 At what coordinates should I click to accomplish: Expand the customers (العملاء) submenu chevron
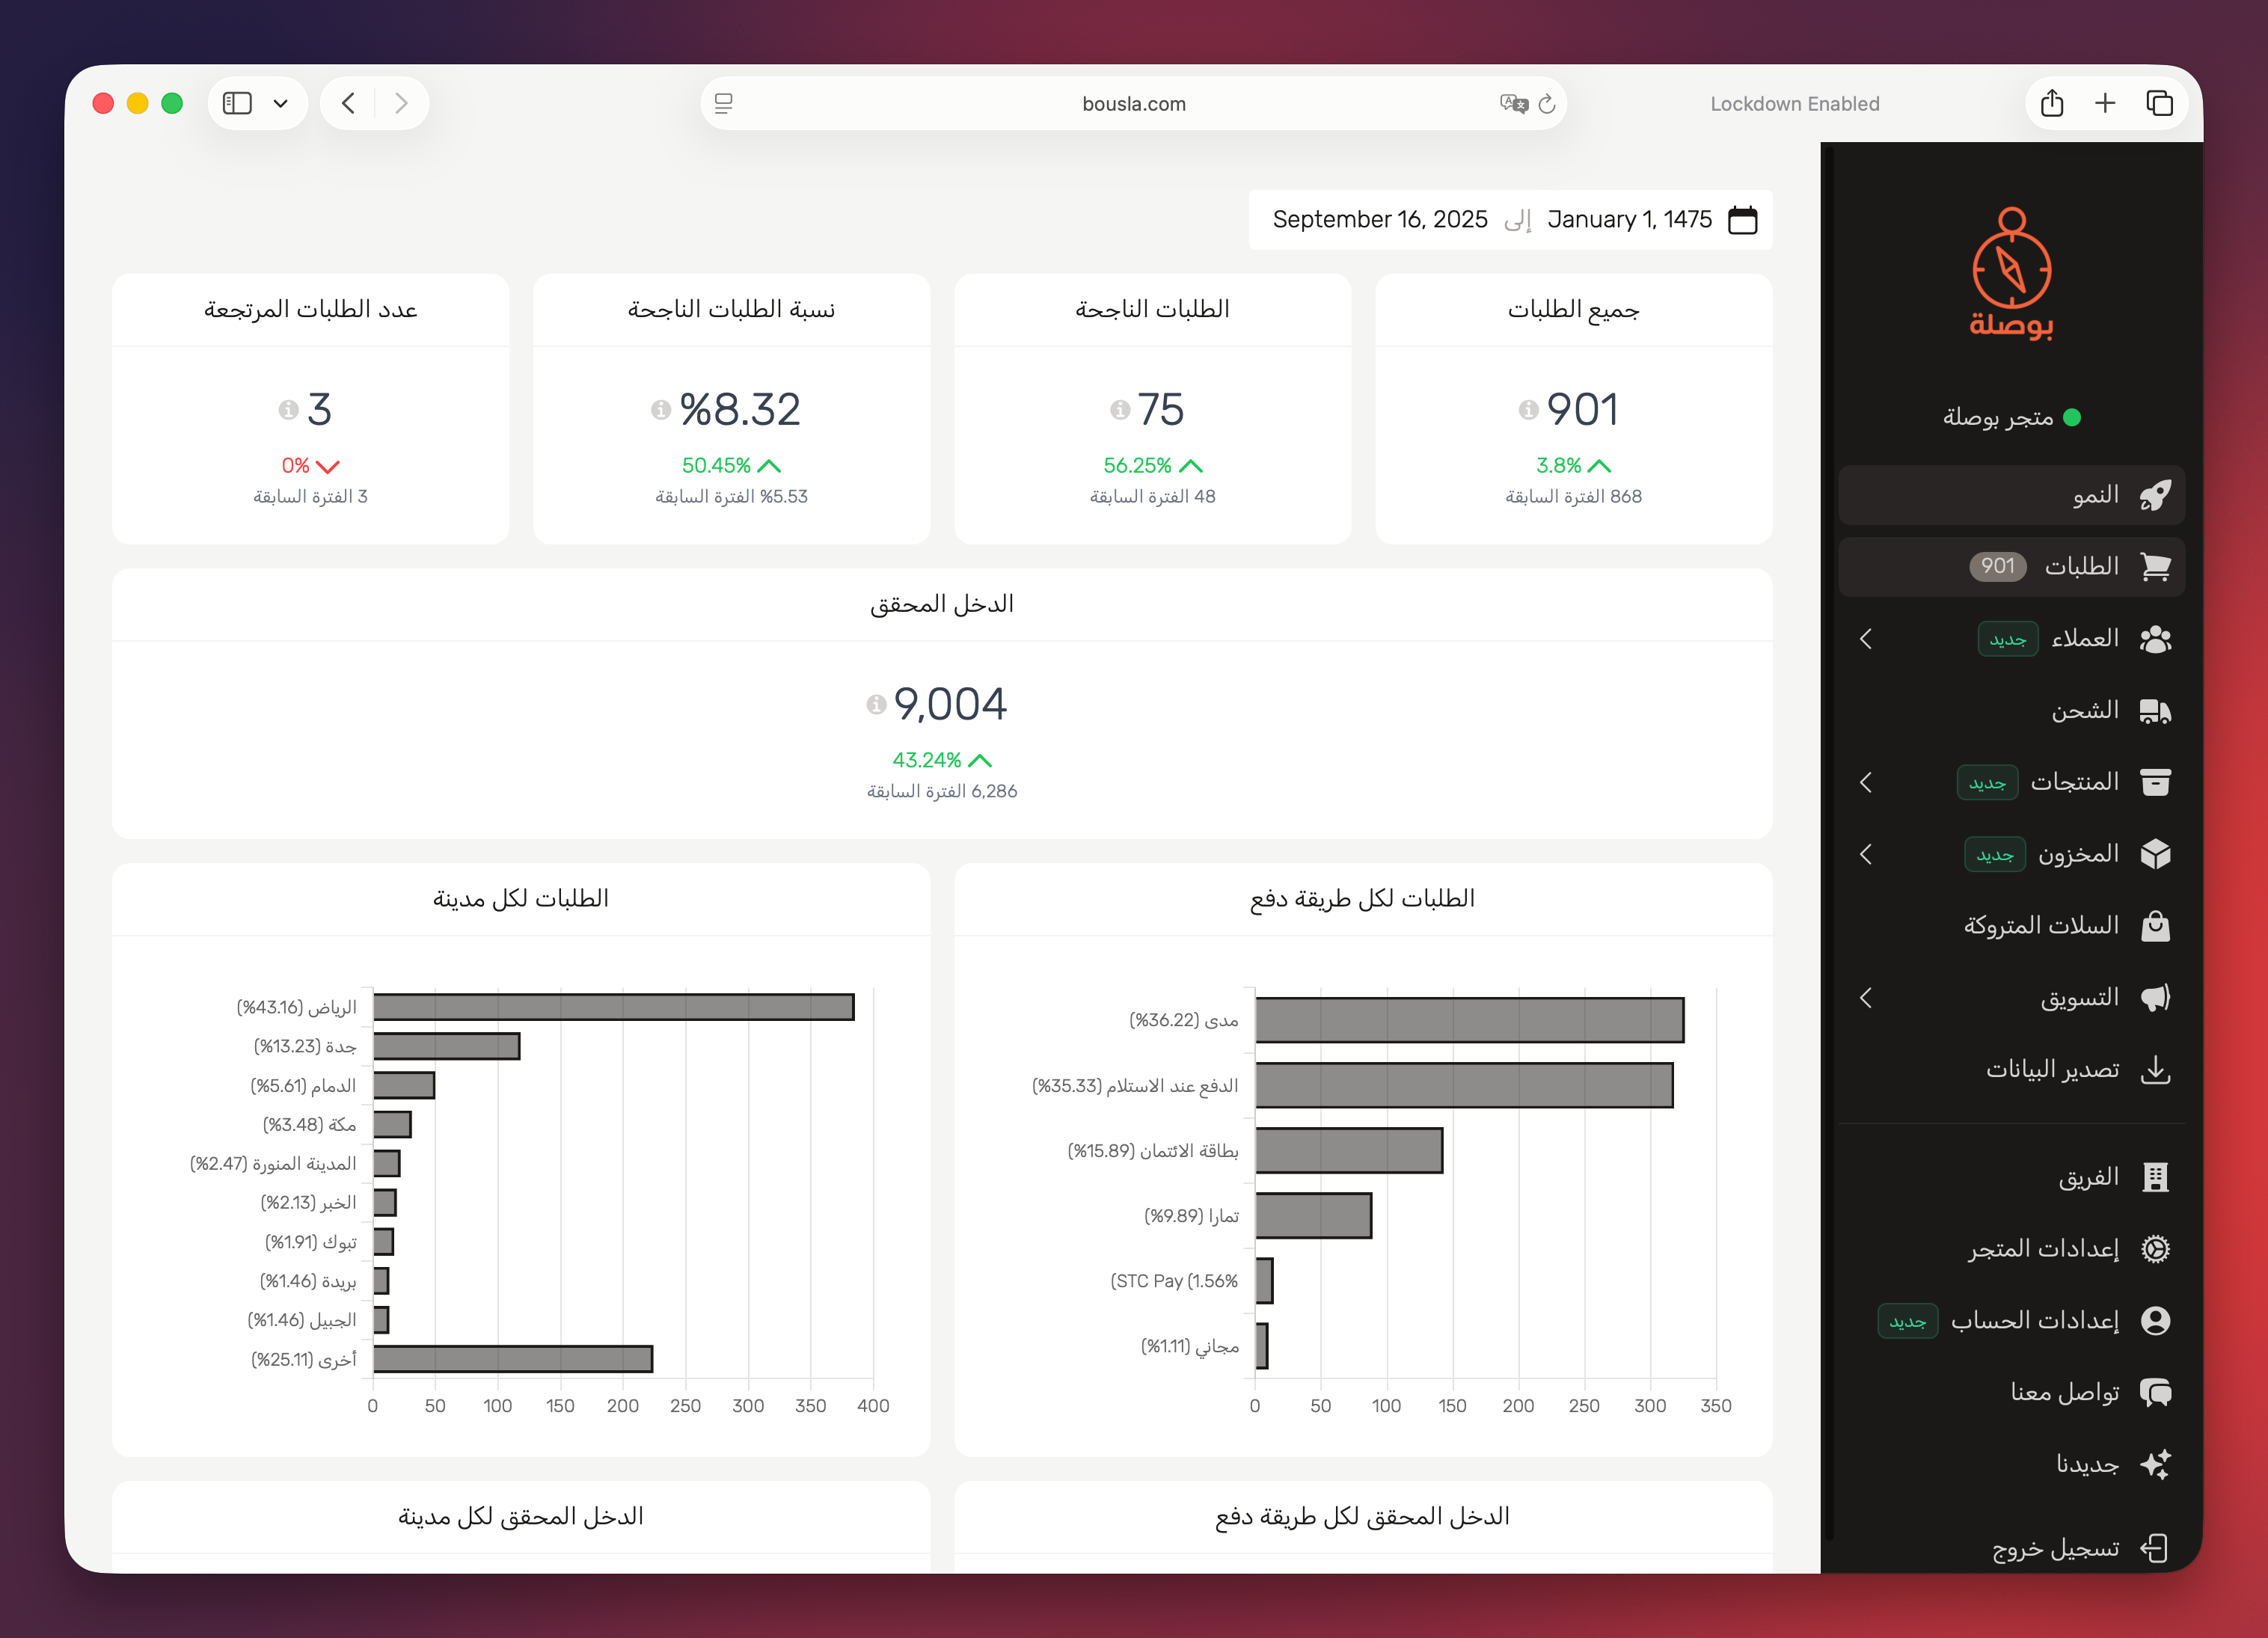(1866, 639)
